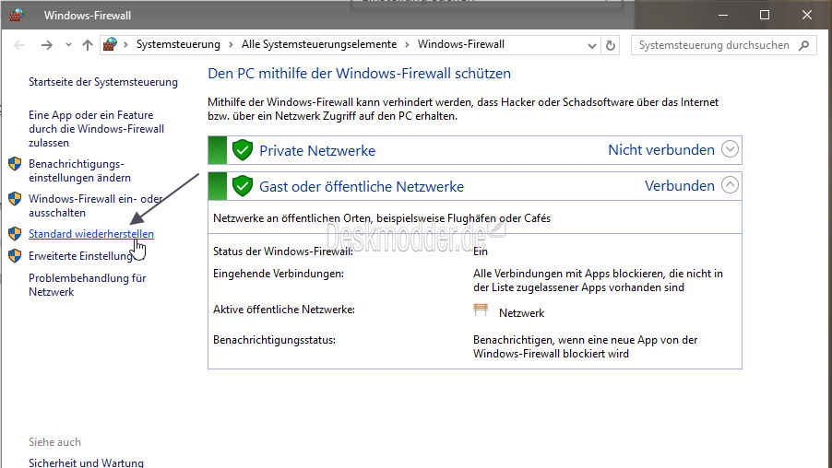The height and width of the screenshot is (468, 832).
Task: Expand the chevron after Systemsteuerung breadcrumb
Action: [231, 45]
